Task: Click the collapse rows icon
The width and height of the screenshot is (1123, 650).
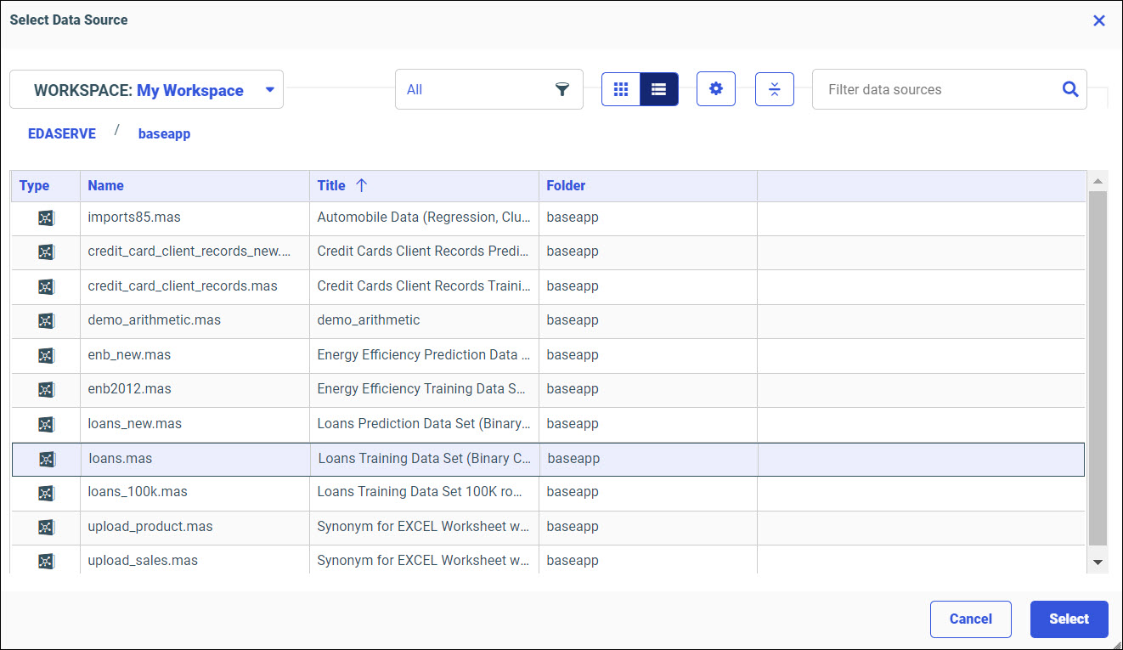Action: pos(774,88)
